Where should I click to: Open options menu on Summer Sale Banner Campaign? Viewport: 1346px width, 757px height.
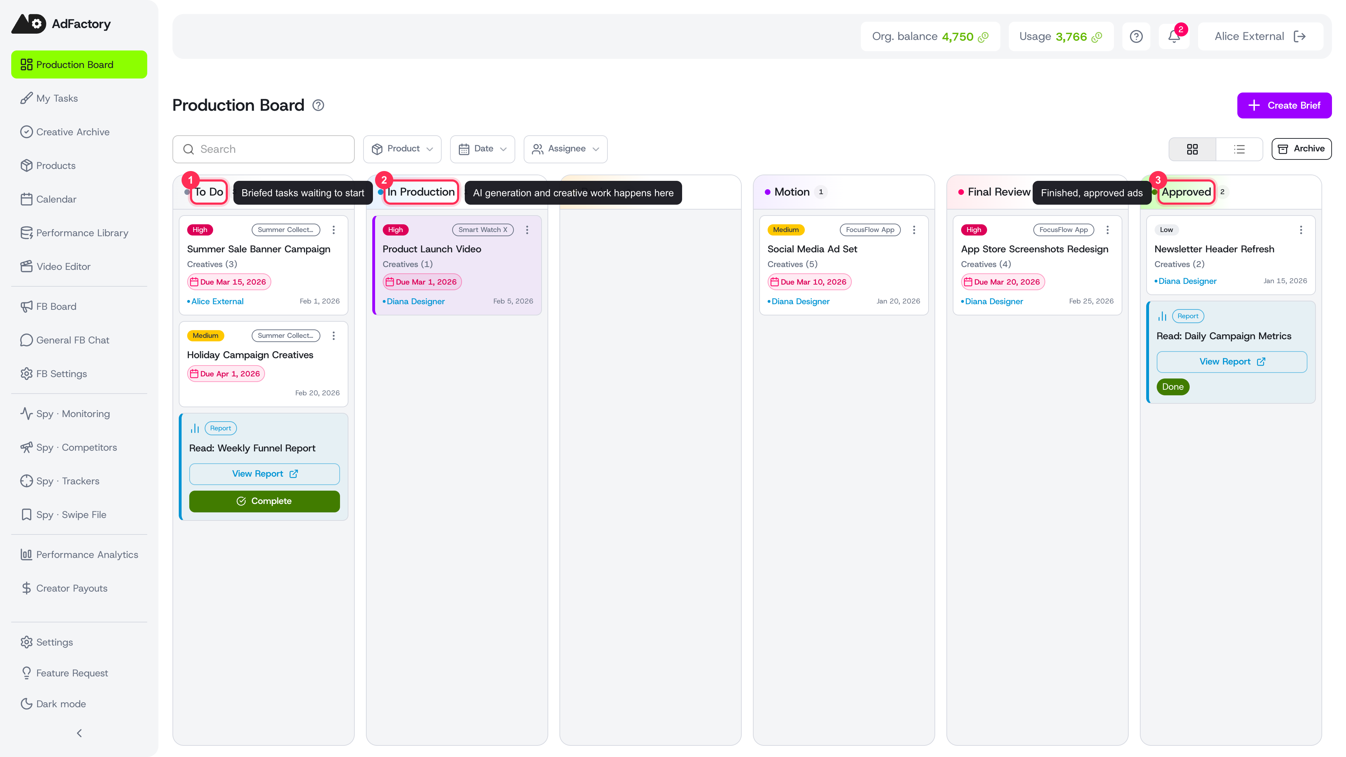point(334,230)
